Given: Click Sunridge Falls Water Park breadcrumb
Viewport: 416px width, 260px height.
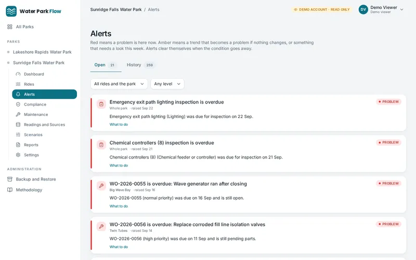Looking at the screenshot, I should pos(116,9).
